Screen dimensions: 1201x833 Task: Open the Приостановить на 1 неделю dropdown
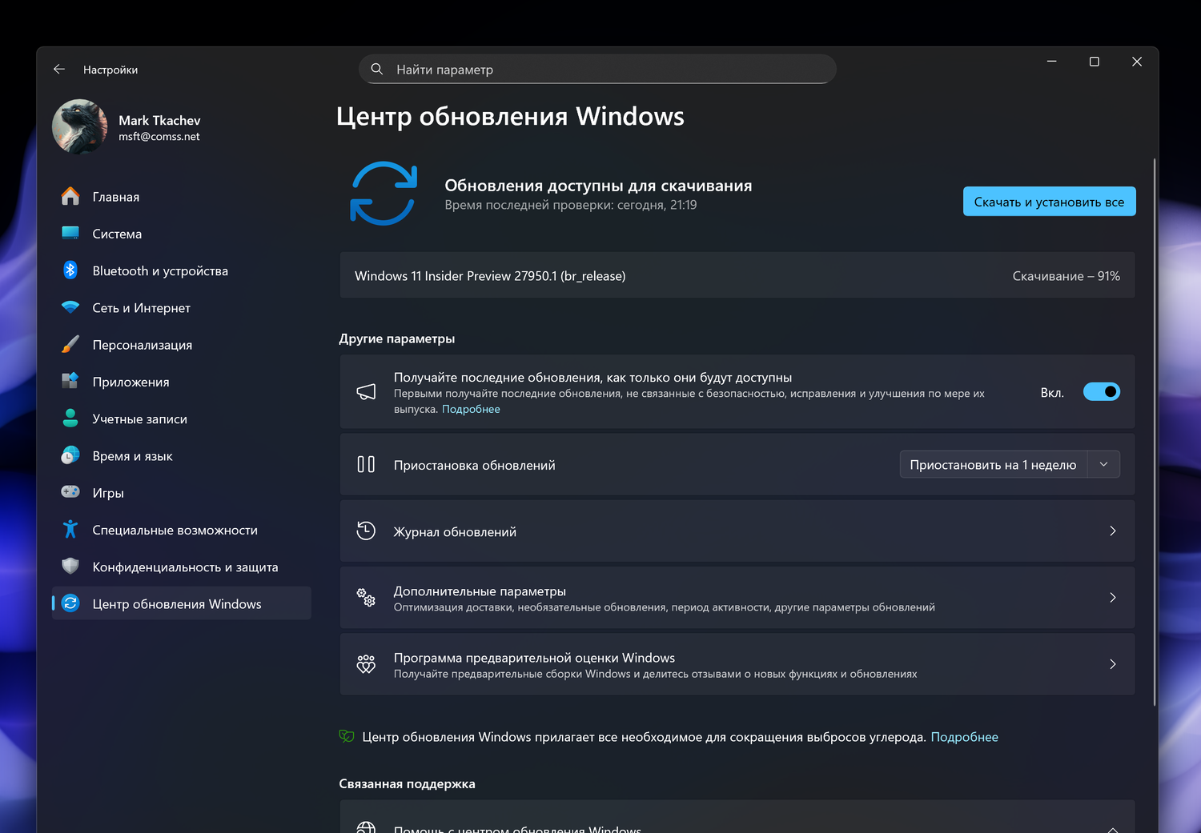click(1103, 464)
